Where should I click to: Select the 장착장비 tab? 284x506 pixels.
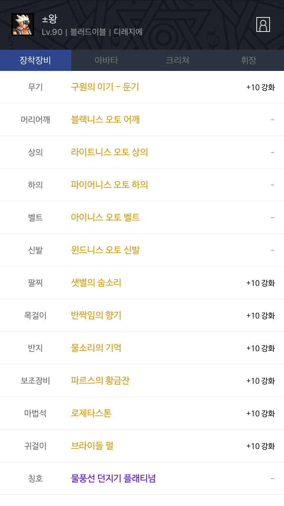pyautogui.click(x=35, y=60)
